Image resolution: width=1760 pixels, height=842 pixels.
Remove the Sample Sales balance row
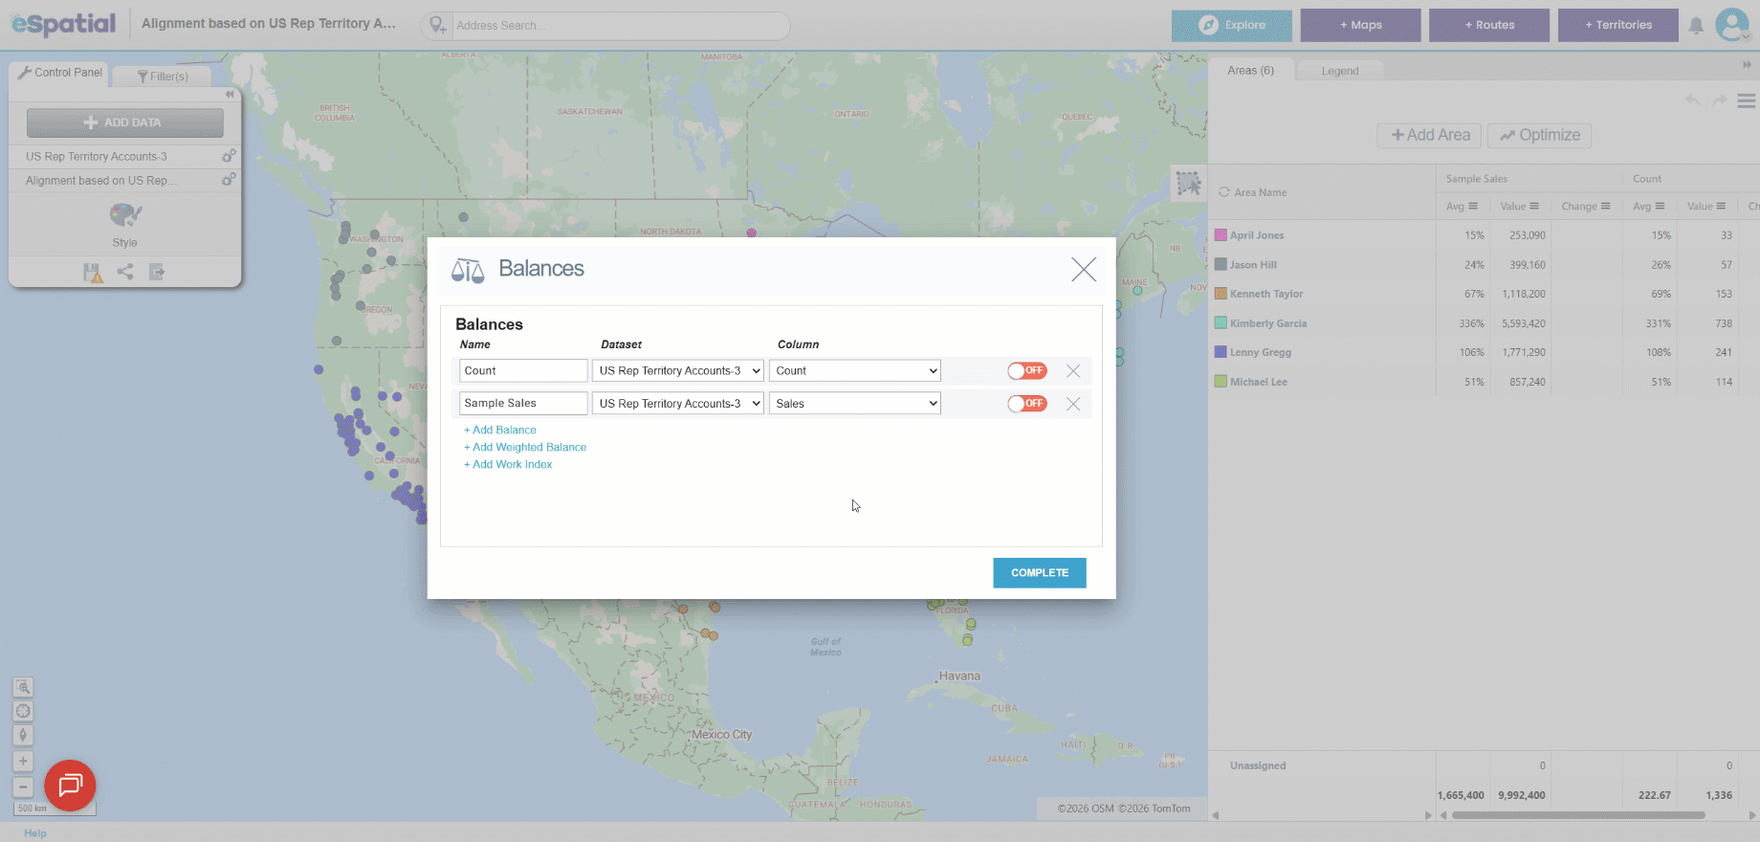point(1073,404)
